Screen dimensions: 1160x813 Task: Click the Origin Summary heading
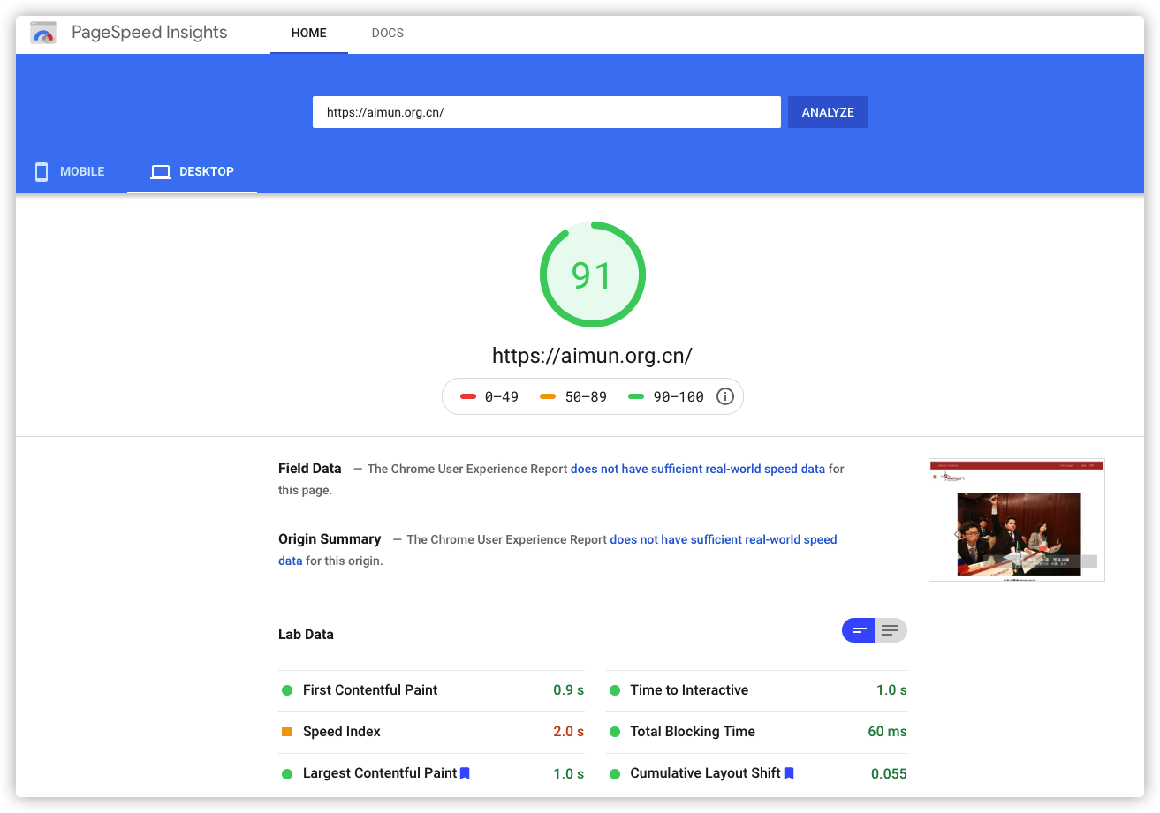tap(330, 539)
